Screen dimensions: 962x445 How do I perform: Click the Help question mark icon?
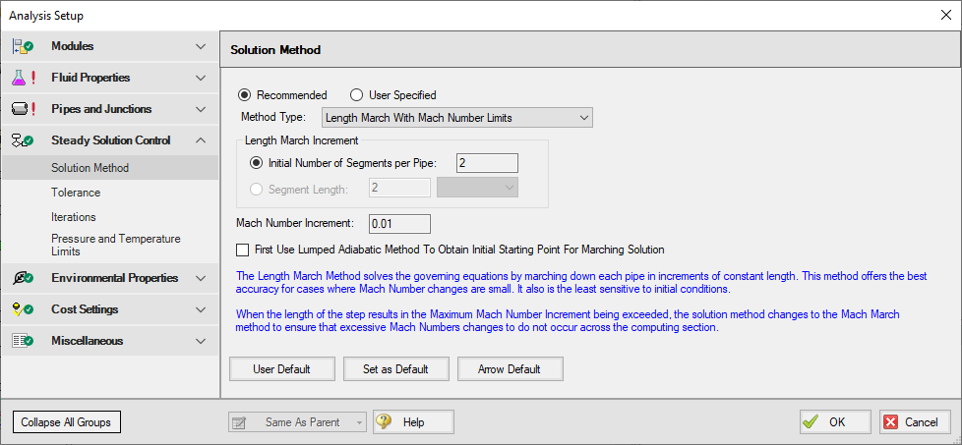pos(385,421)
